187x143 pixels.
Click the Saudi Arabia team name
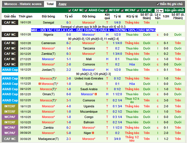click(x=89, y=89)
